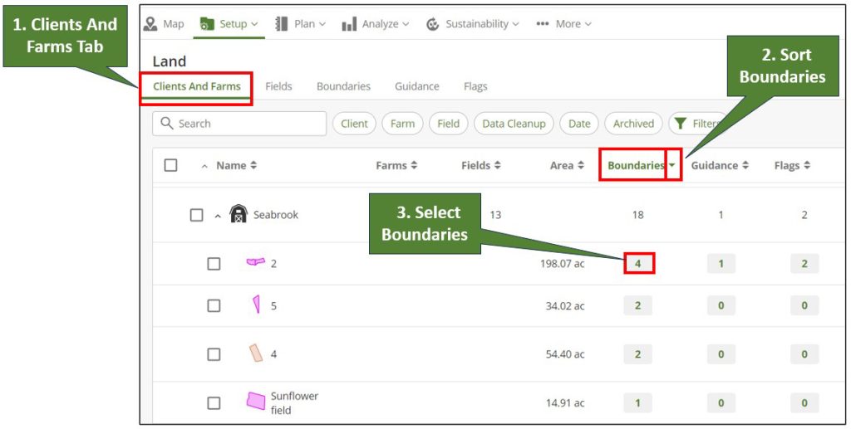This screenshot has width=851, height=429.
Task: Open boundaries count for field 5
Action: [638, 305]
